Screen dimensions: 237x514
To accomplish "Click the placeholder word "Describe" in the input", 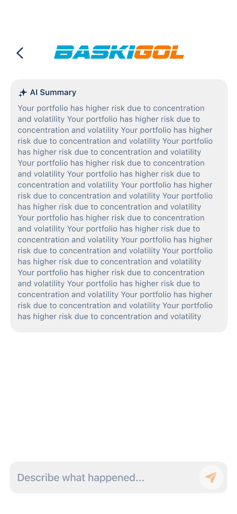I will point(38,477).
